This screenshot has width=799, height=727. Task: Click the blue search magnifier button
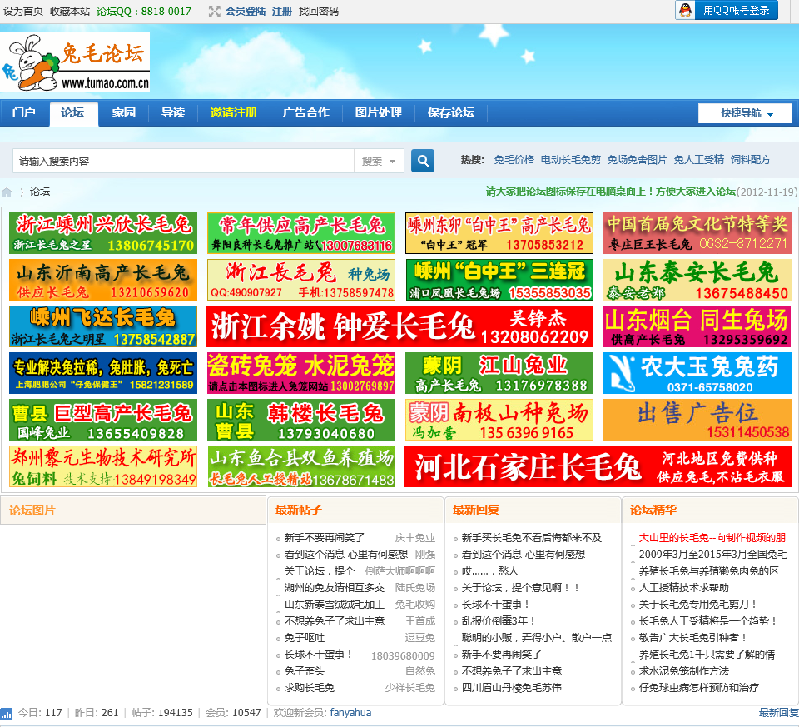[423, 161]
